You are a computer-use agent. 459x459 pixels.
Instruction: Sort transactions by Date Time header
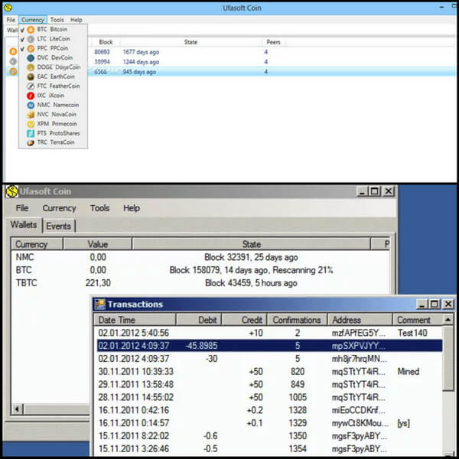(135, 320)
